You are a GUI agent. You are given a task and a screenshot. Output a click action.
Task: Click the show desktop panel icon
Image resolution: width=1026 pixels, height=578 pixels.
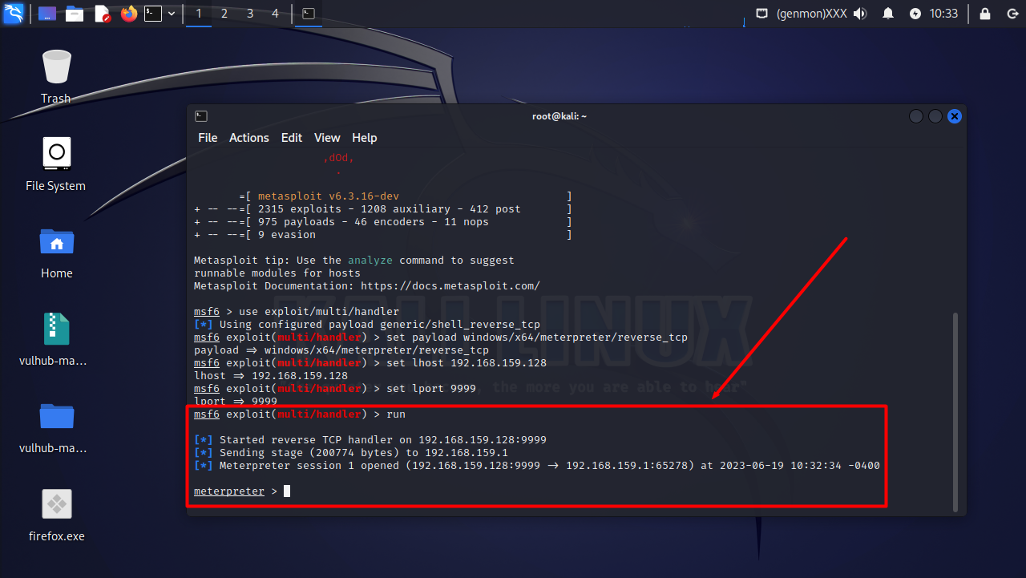(47, 14)
